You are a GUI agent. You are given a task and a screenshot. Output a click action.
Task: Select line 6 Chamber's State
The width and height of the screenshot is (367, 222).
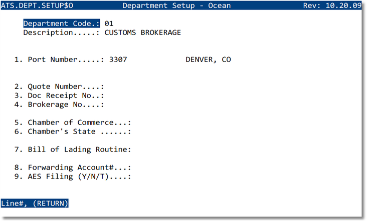coord(73,131)
